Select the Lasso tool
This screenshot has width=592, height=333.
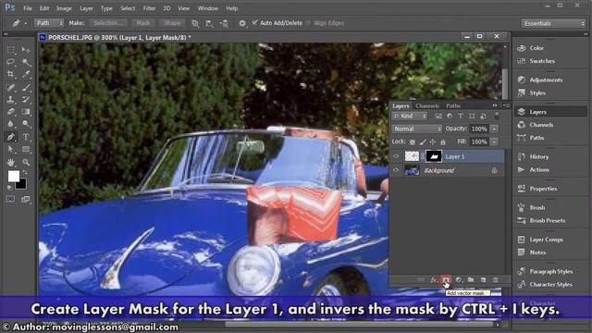[11, 62]
